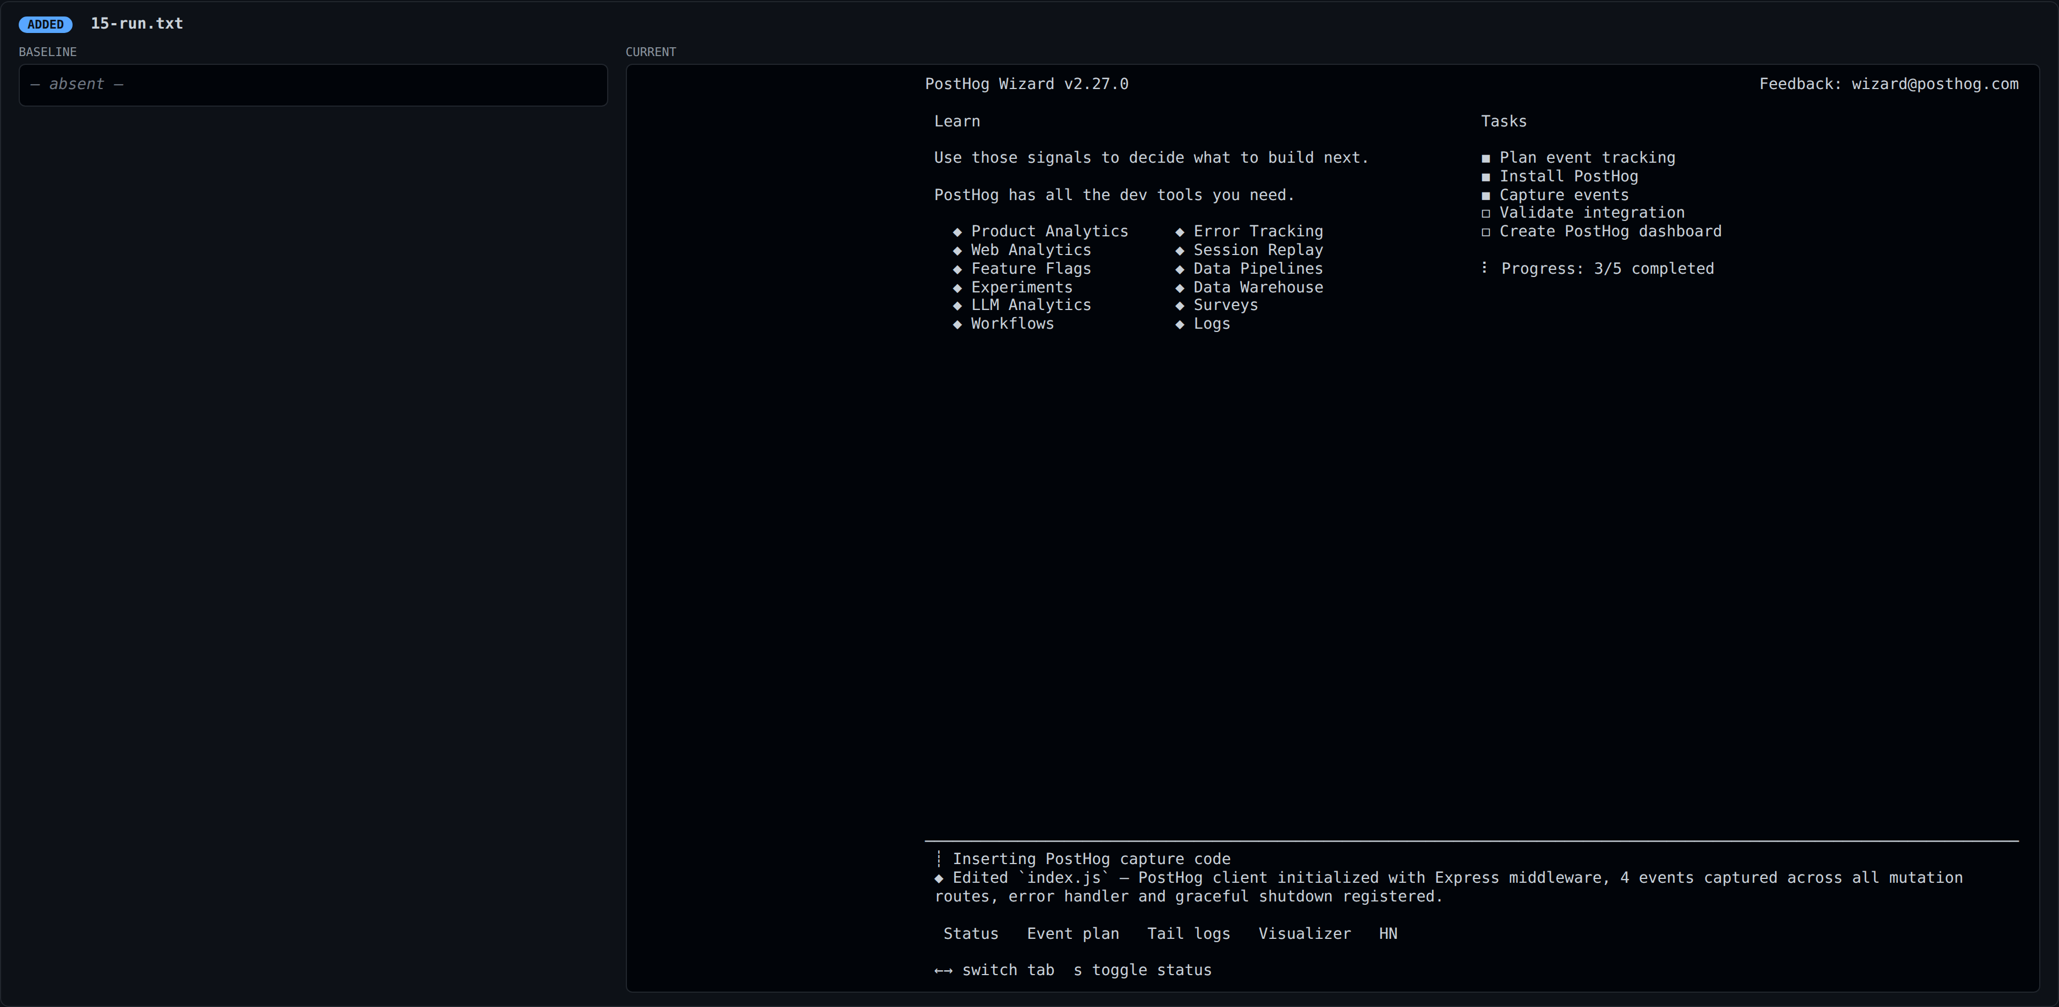Click the diamond bullet beside LLM Analytics
Viewport: 2059px width, 1007px height.
click(957, 305)
